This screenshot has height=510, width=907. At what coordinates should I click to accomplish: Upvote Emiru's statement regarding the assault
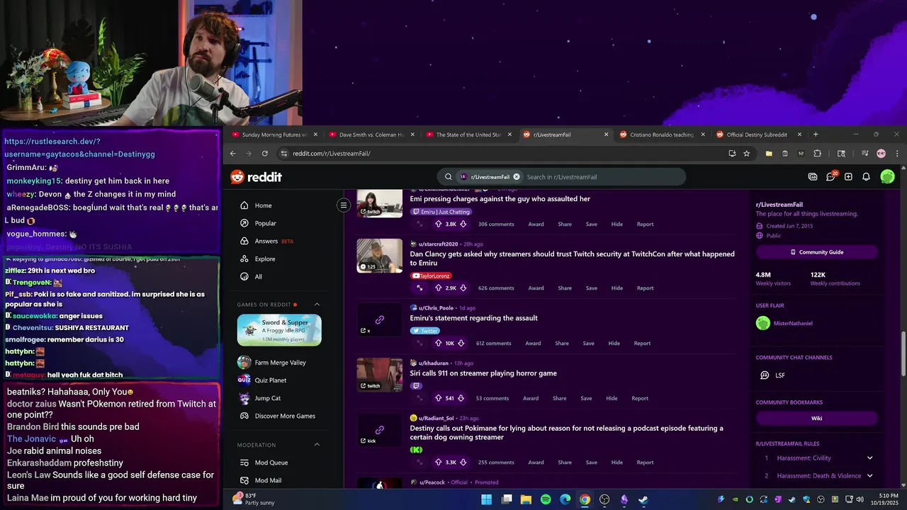[438, 343]
